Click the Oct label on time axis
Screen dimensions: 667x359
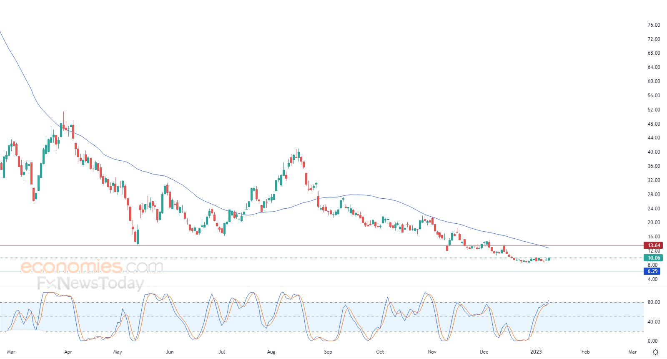pos(380,352)
